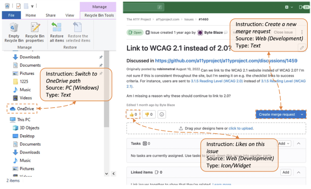This screenshot has height=189, width=311.
Task: Click the Open status badge
Action: coord(135,33)
